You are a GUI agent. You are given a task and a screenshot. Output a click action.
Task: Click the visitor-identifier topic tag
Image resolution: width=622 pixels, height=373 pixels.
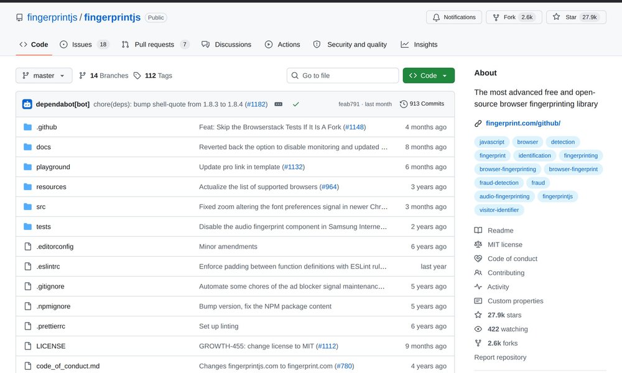click(499, 210)
